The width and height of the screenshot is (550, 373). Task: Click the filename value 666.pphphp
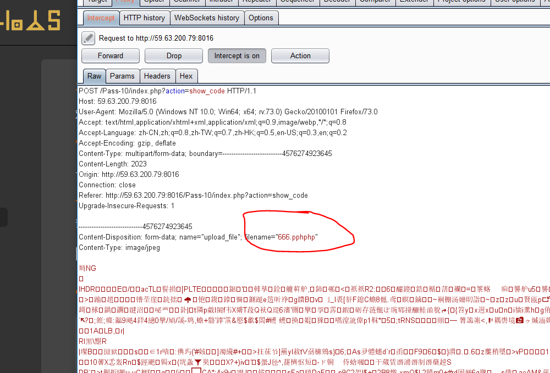coord(296,237)
